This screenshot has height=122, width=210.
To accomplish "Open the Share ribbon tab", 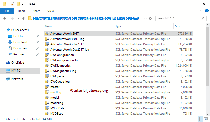I will (x=36, y=11).
